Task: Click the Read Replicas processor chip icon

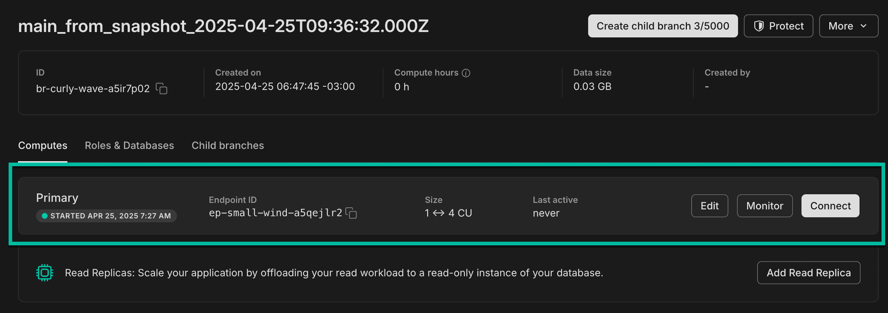Action: click(x=45, y=273)
